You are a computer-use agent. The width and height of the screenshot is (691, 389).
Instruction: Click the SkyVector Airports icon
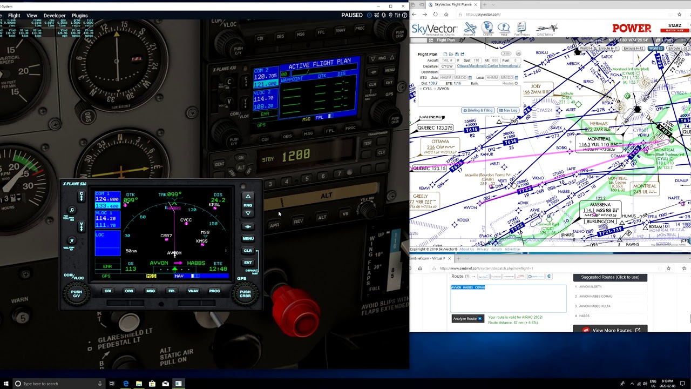coord(470,29)
